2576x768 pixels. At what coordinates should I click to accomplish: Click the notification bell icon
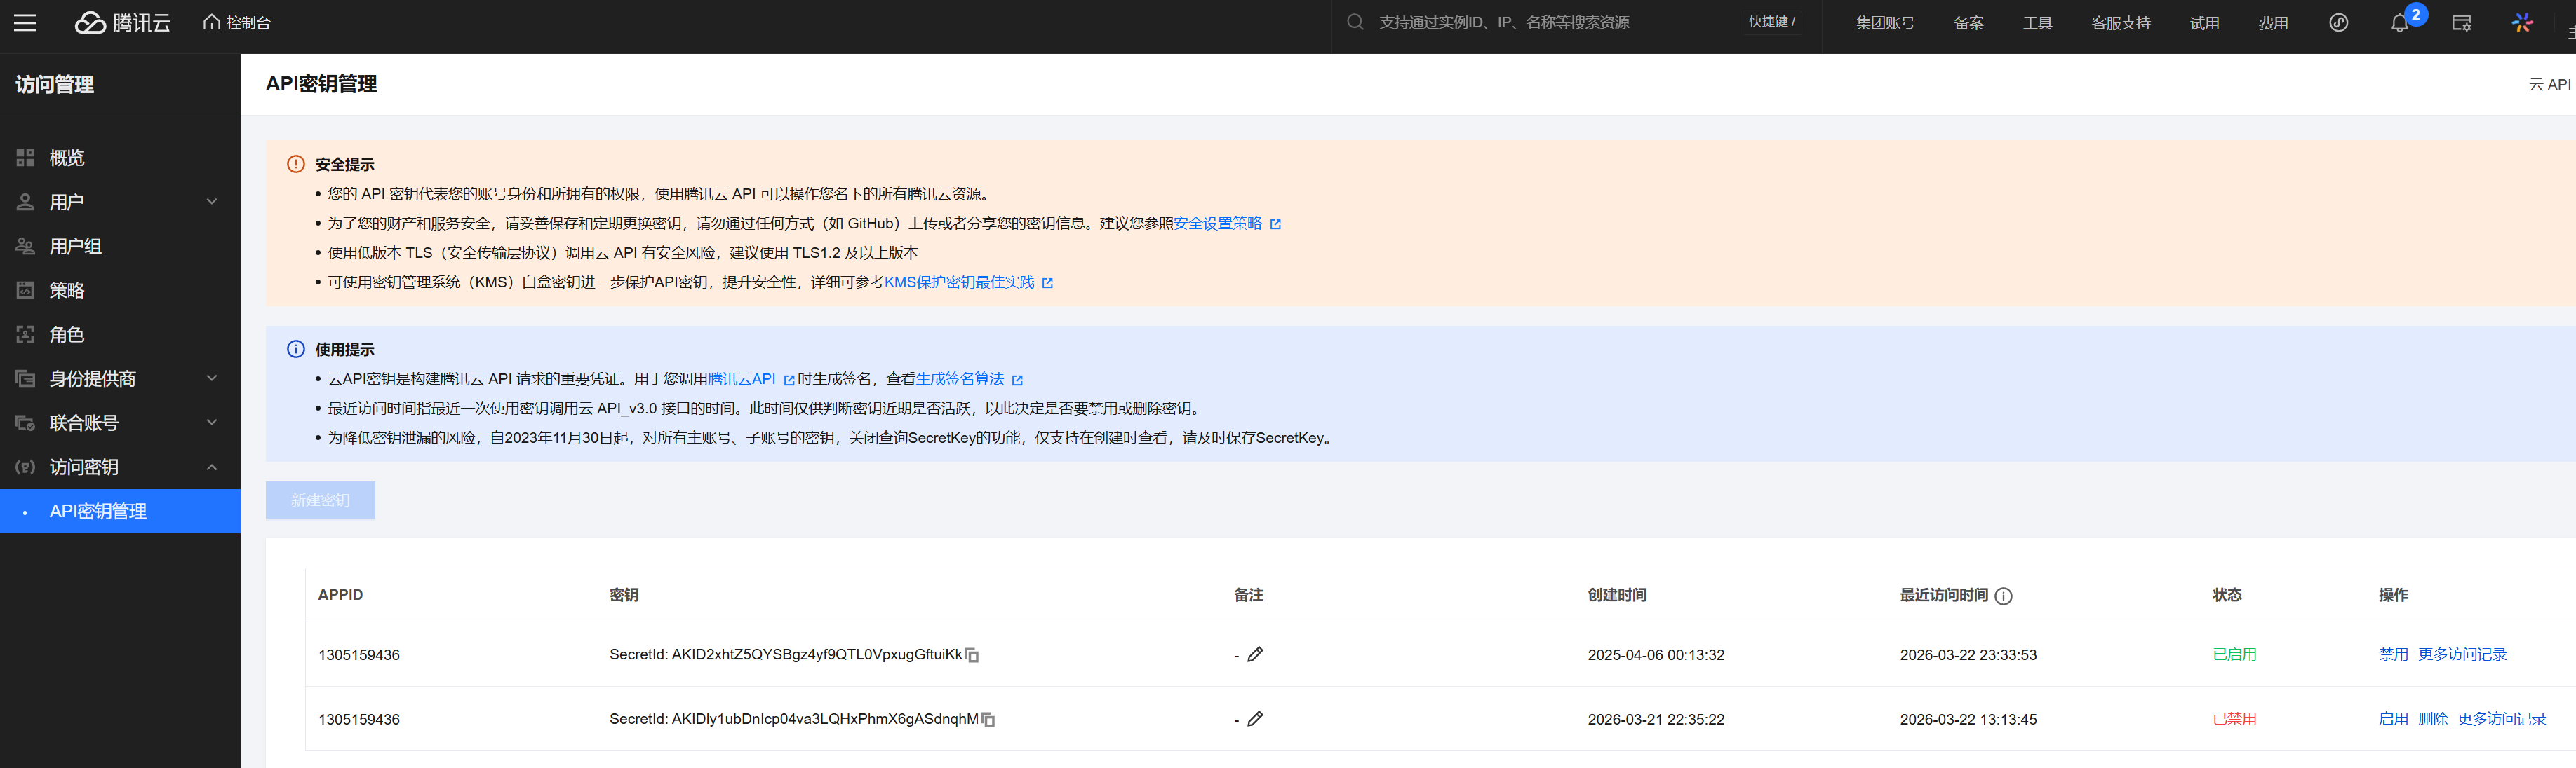click(2399, 23)
